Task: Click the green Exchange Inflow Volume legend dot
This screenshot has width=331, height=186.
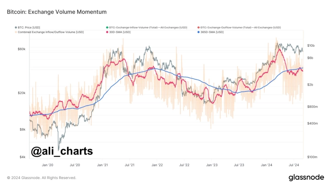Action: tap(106, 27)
